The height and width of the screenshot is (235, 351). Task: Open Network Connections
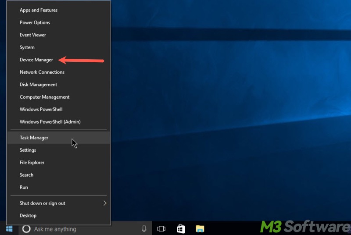[x=42, y=72]
